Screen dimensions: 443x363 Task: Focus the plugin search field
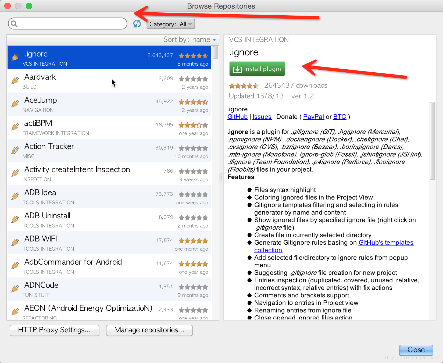point(68,24)
